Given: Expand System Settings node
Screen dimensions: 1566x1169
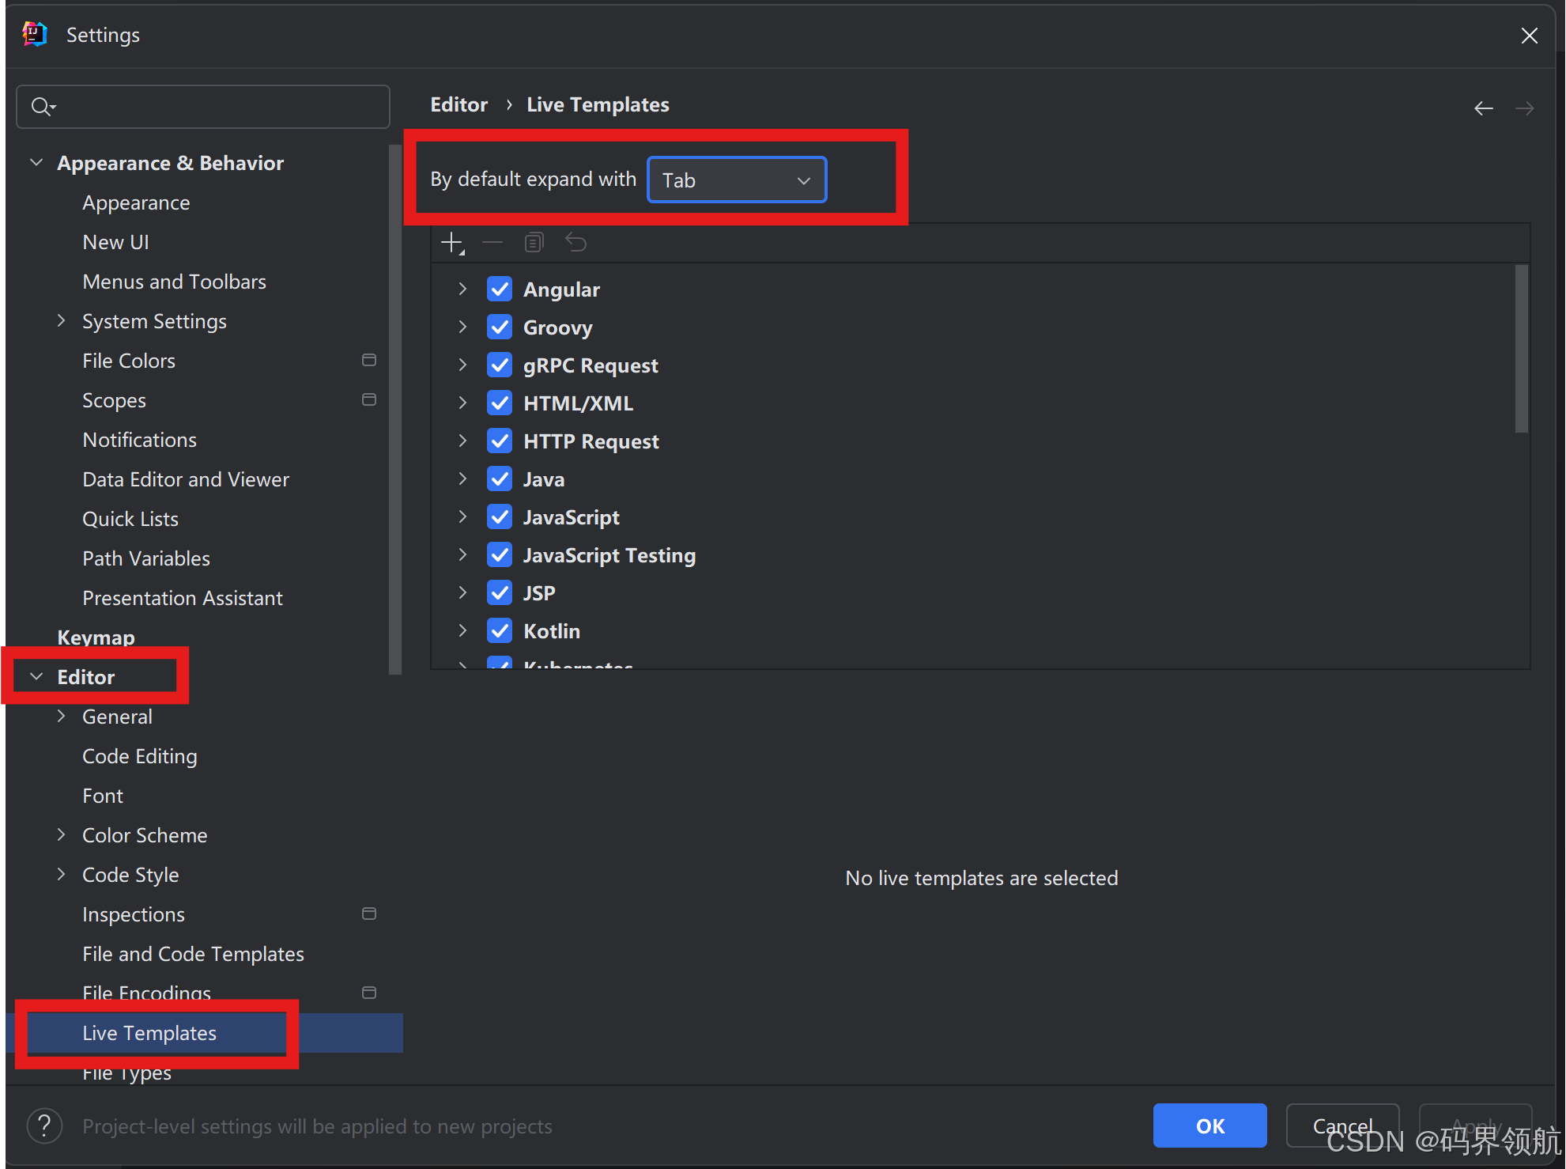Looking at the screenshot, I should [62, 321].
